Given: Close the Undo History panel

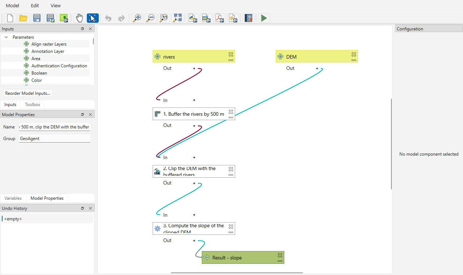Looking at the screenshot, I should 90,208.
